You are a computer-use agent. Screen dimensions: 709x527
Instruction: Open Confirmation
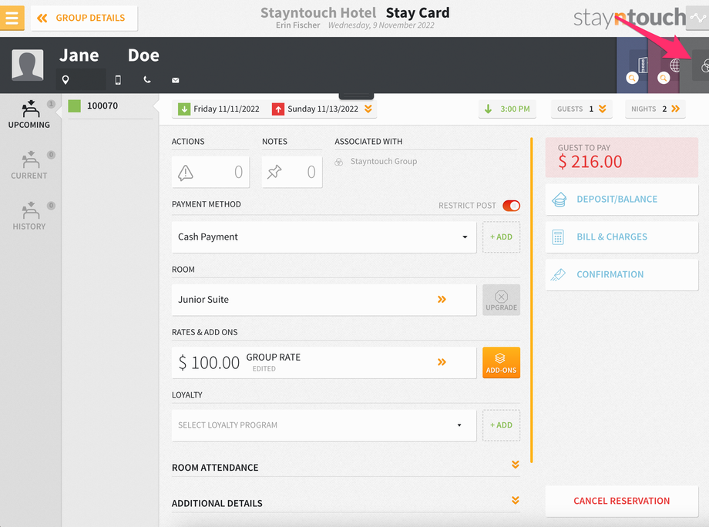tap(622, 274)
